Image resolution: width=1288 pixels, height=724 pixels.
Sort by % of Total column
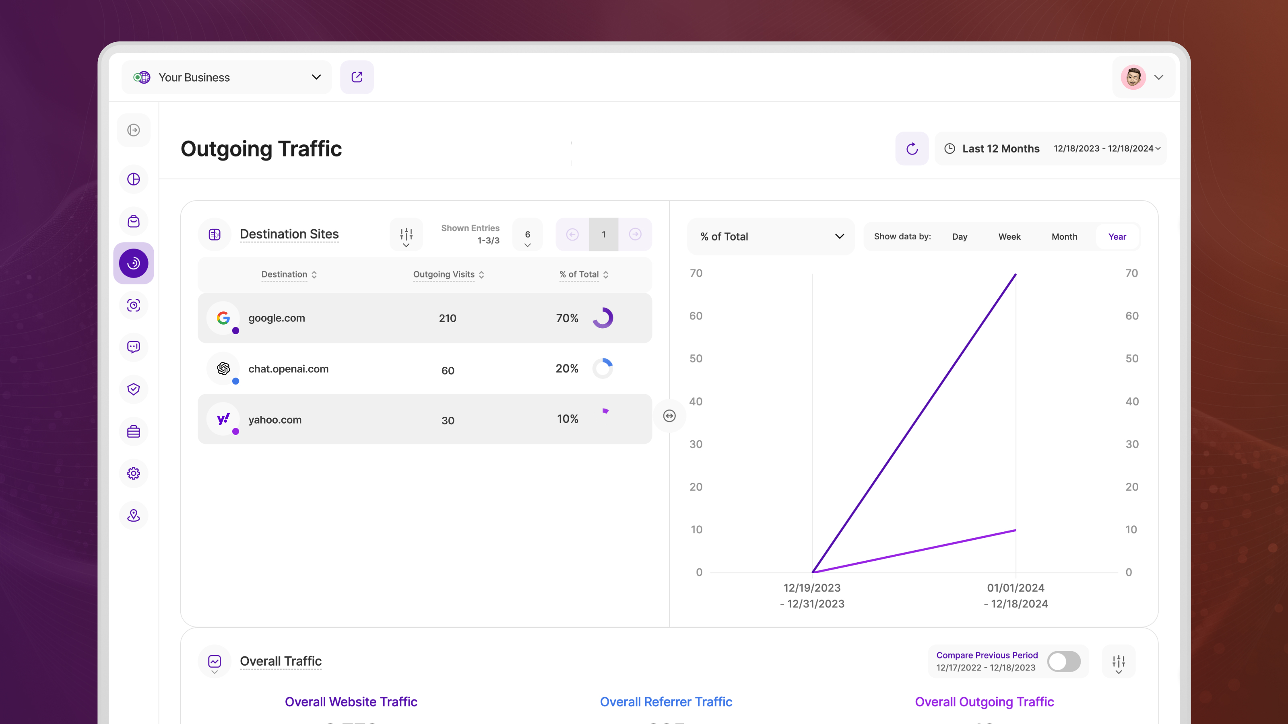coord(584,274)
